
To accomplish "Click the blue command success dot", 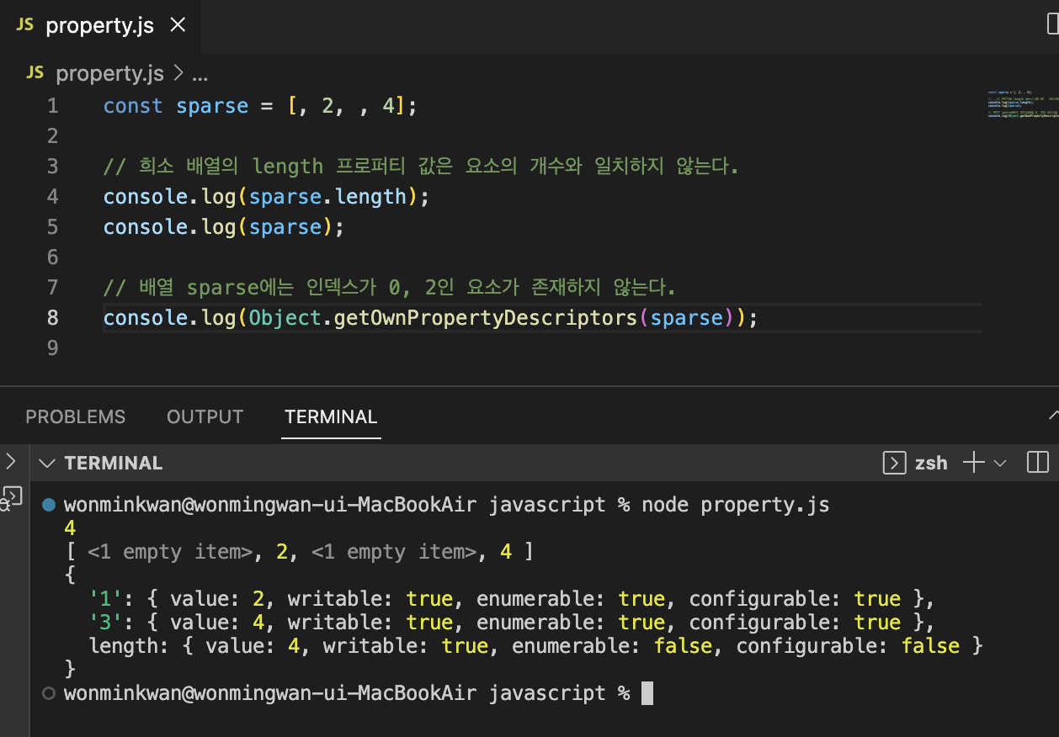I will point(48,505).
